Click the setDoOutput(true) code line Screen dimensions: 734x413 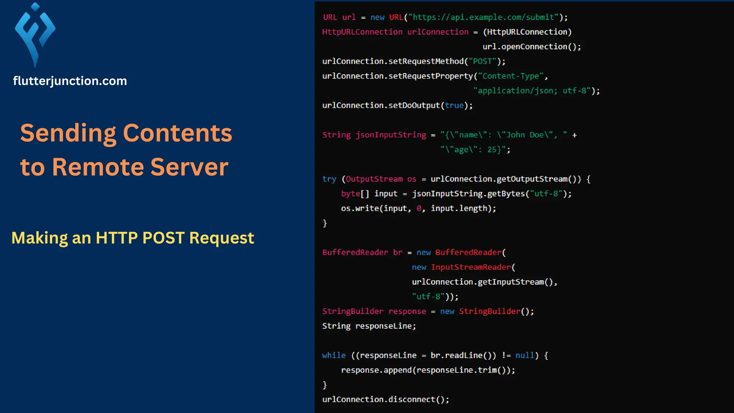[397, 105]
